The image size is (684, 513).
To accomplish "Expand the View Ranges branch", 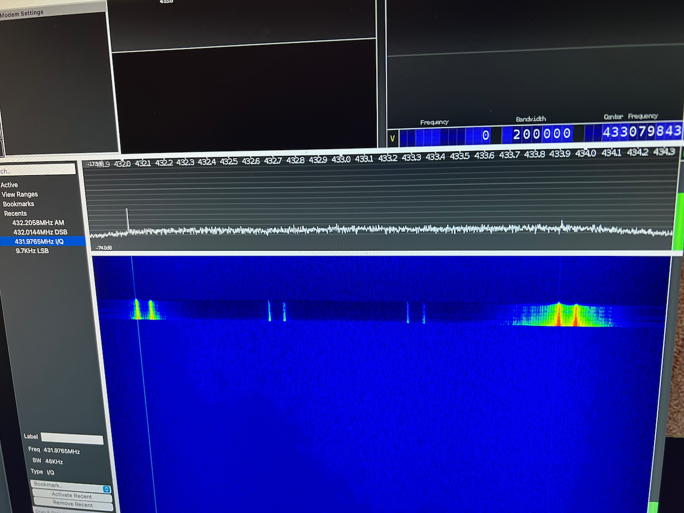I will tap(19, 195).
